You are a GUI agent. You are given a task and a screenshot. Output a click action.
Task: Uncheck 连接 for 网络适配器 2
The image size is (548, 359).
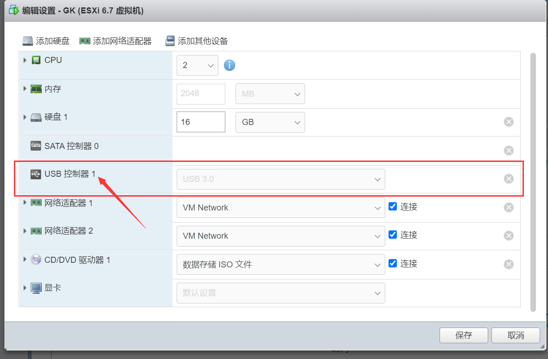point(393,235)
